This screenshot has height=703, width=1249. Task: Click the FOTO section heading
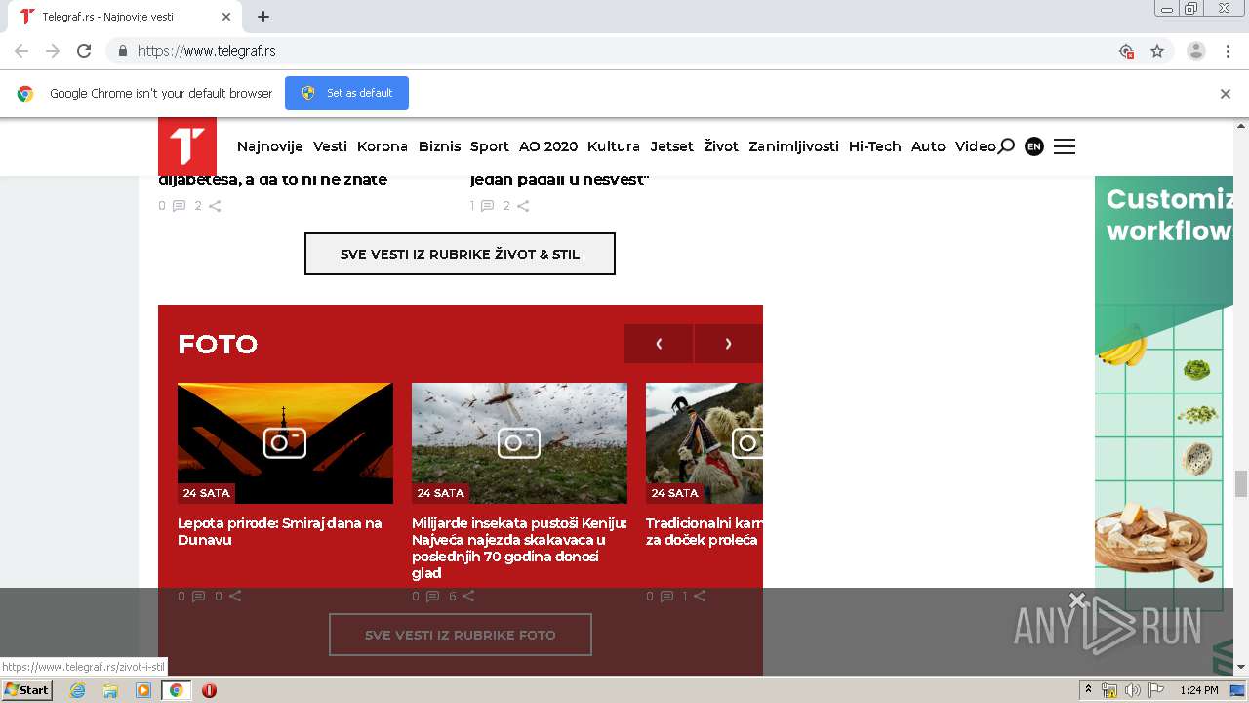click(218, 344)
